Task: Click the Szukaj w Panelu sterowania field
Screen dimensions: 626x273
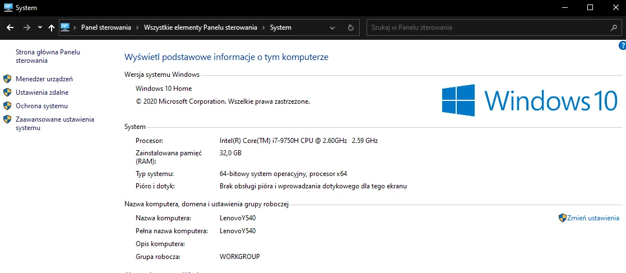Action: (485, 27)
